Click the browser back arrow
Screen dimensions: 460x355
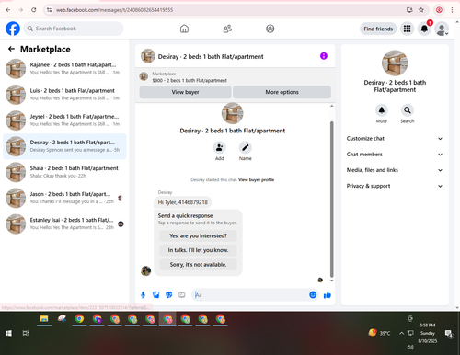pyautogui.click(x=8, y=10)
